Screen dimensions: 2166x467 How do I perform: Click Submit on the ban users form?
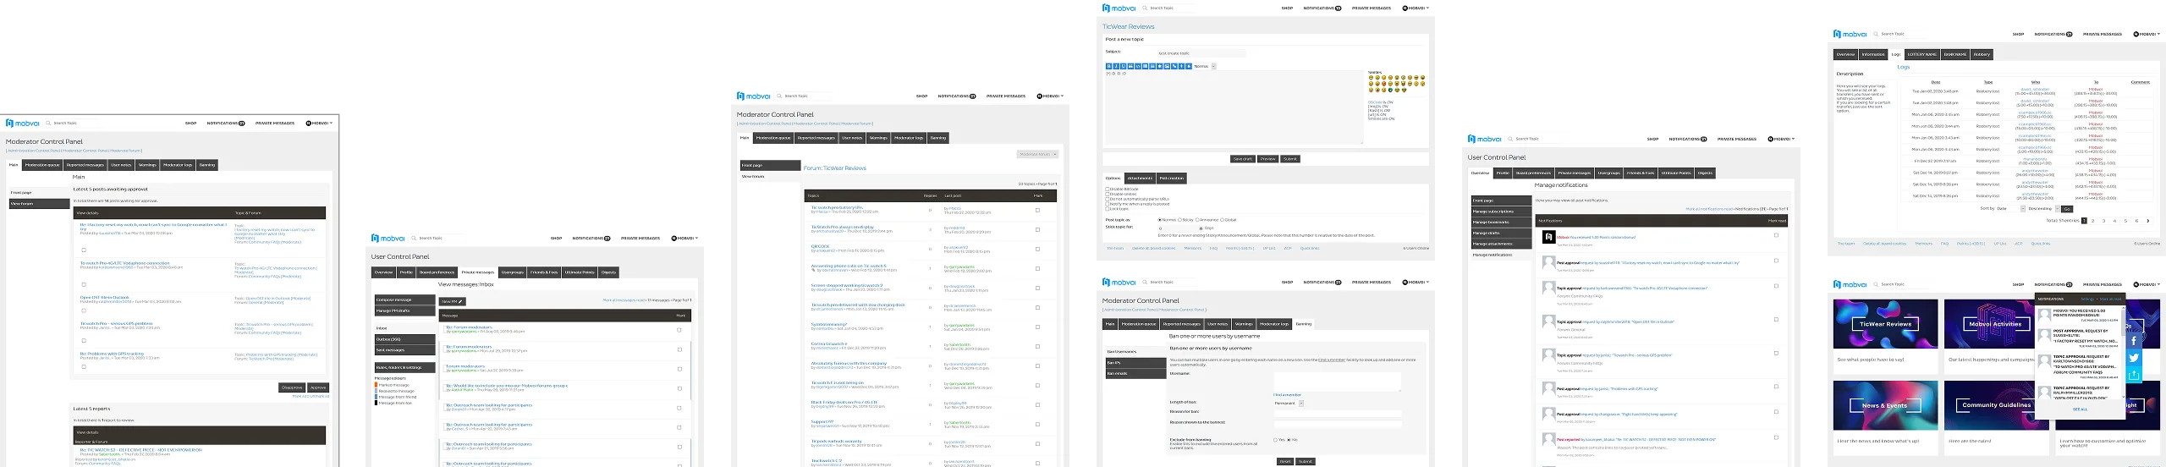1306,462
